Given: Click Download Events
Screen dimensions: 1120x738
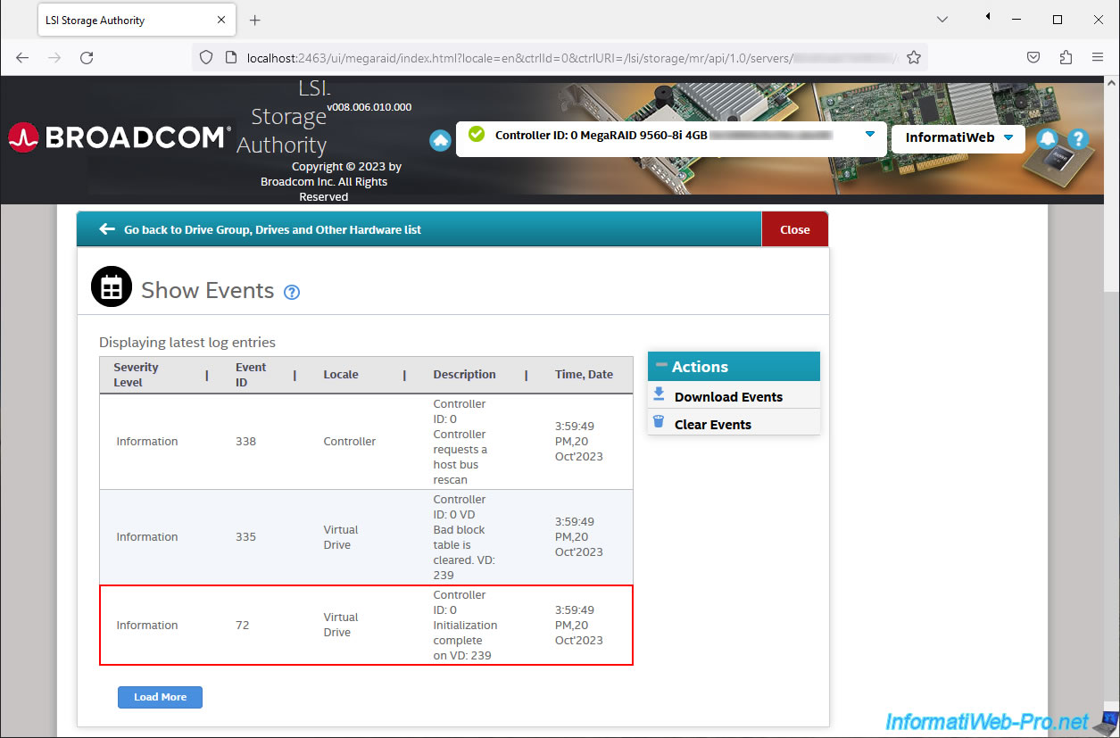Looking at the screenshot, I should point(728,397).
